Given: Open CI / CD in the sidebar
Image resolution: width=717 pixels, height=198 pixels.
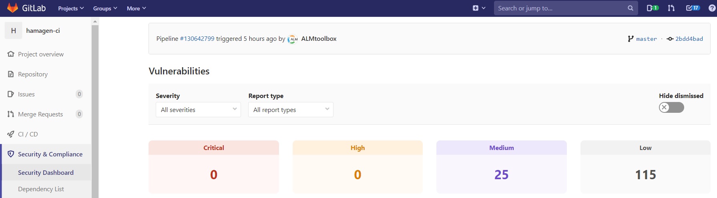Looking at the screenshot, I should pyautogui.click(x=28, y=134).
